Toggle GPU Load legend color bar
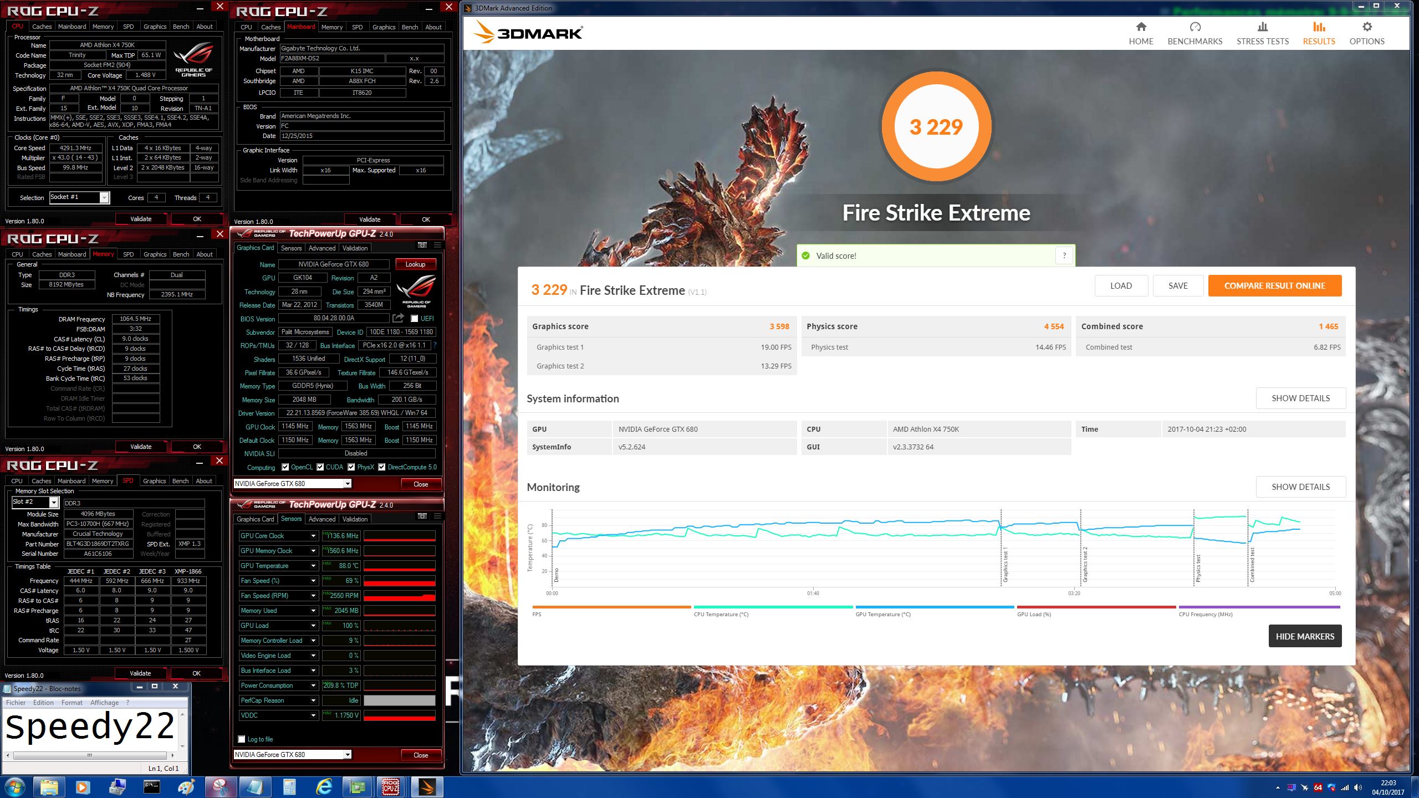The image size is (1419, 798). click(1096, 607)
